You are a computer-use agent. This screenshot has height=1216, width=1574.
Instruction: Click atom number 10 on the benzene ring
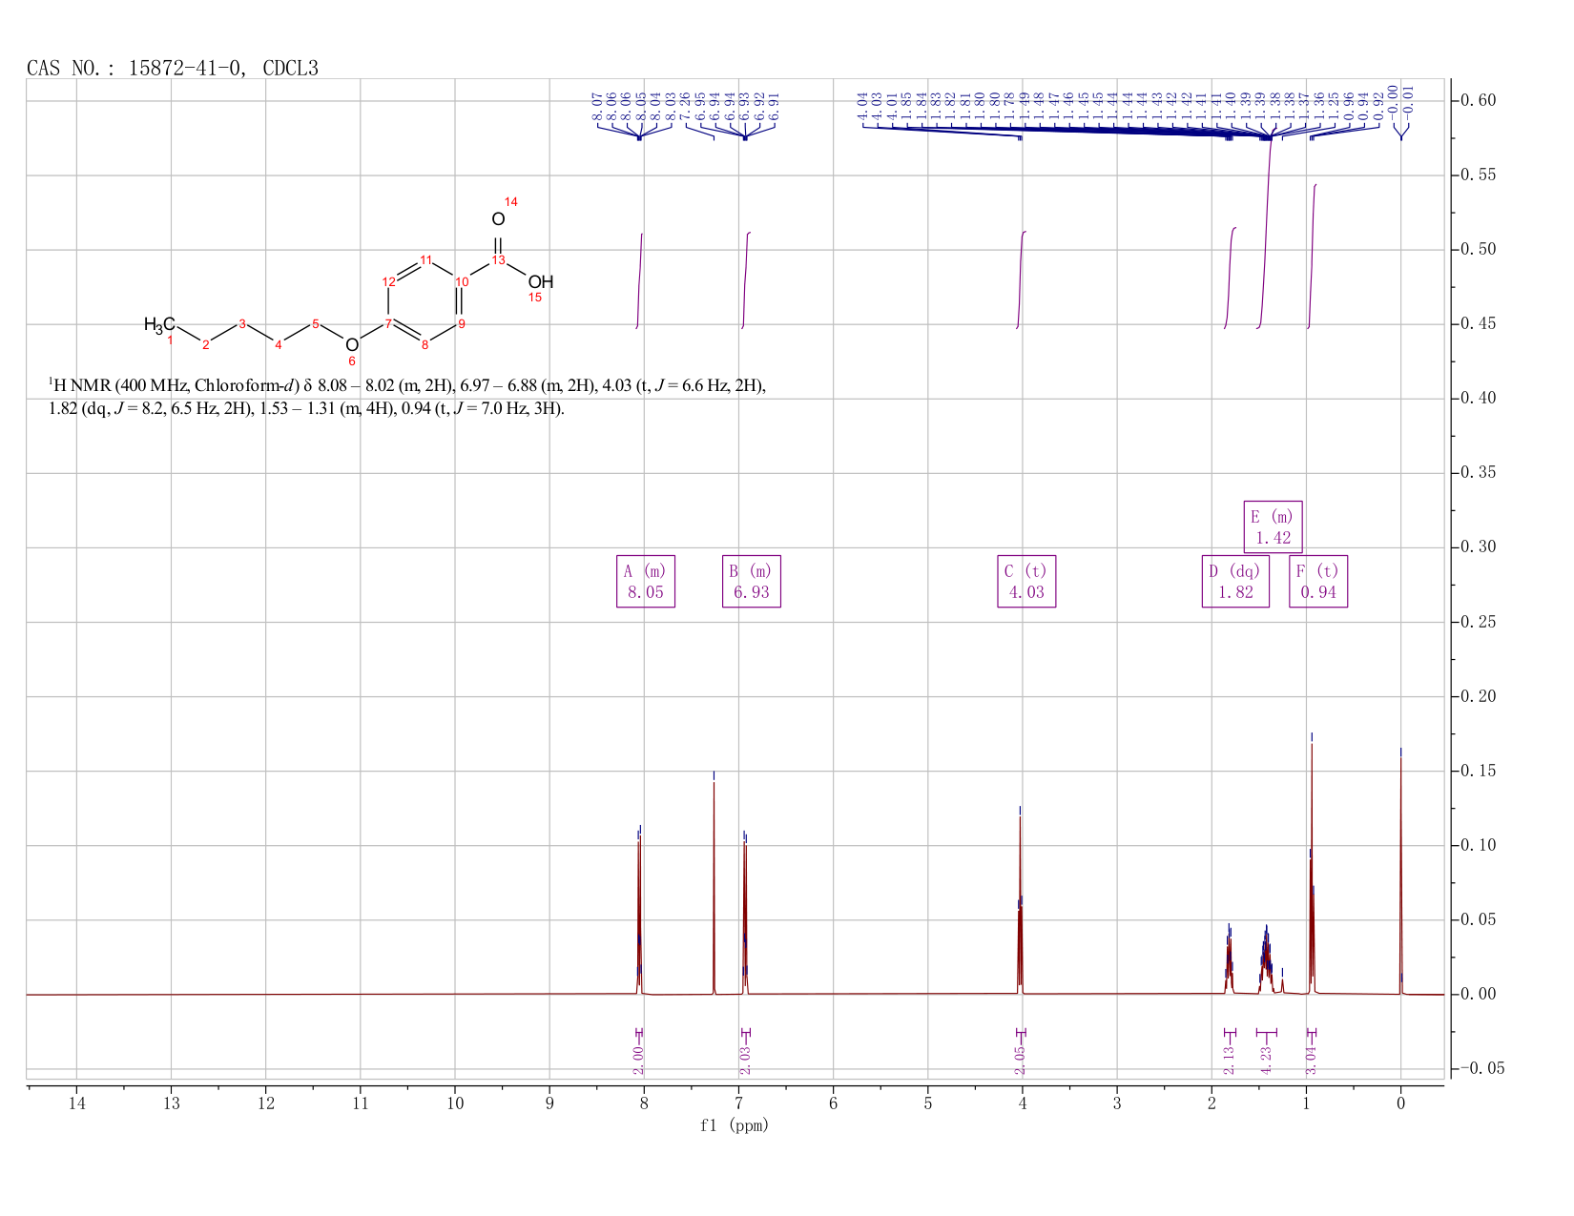pyautogui.click(x=462, y=282)
